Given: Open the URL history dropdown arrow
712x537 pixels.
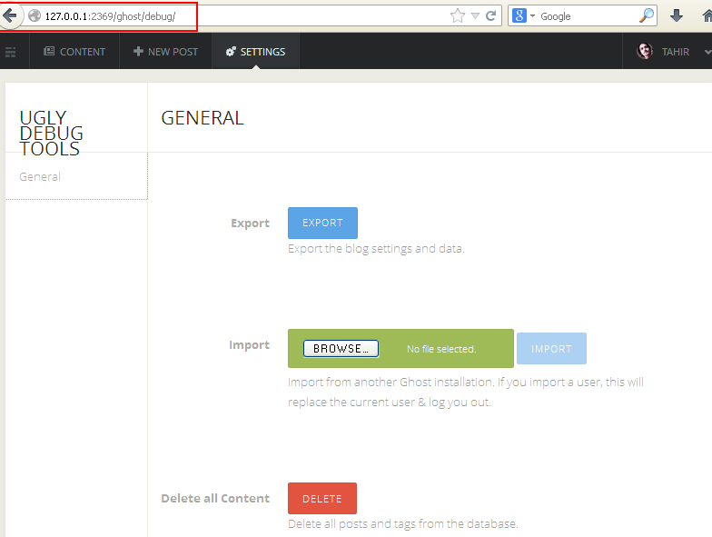Looking at the screenshot, I should pos(475,15).
